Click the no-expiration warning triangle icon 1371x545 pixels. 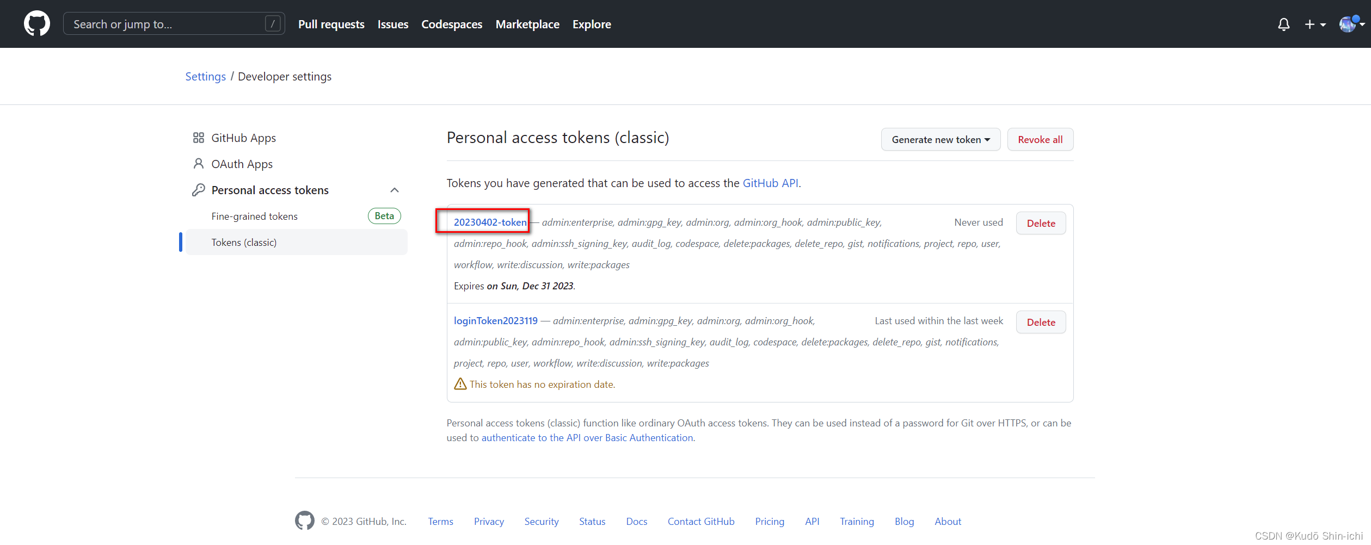pyautogui.click(x=460, y=384)
